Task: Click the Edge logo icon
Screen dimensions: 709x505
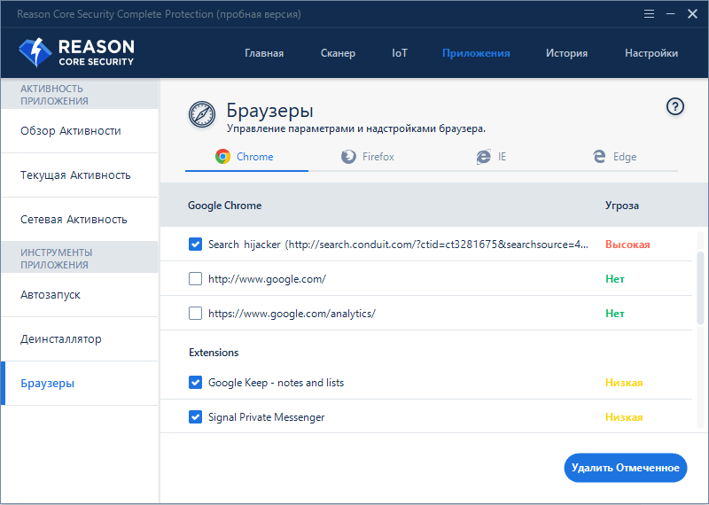Action: 599,157
